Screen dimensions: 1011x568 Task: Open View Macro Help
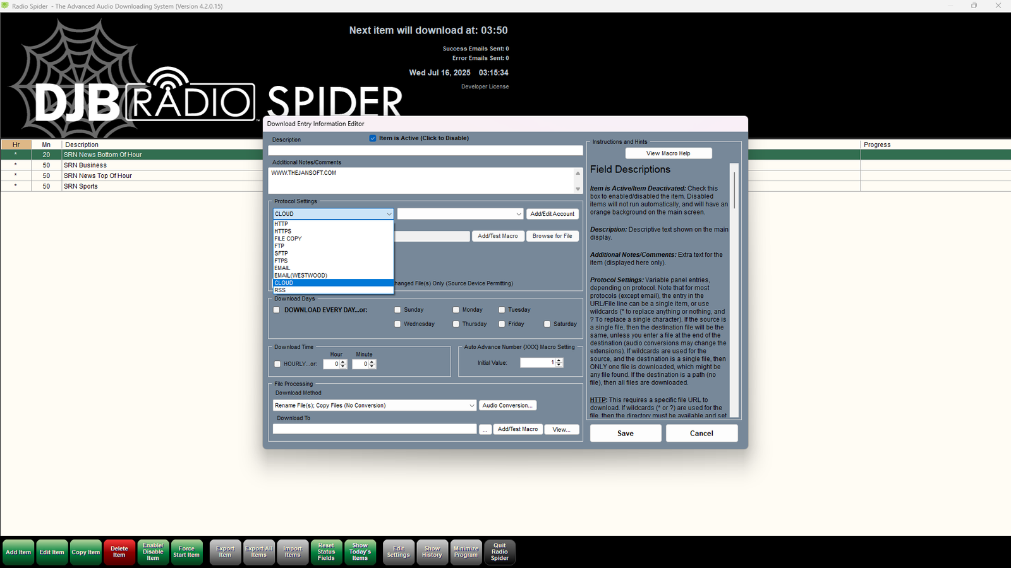669,153
